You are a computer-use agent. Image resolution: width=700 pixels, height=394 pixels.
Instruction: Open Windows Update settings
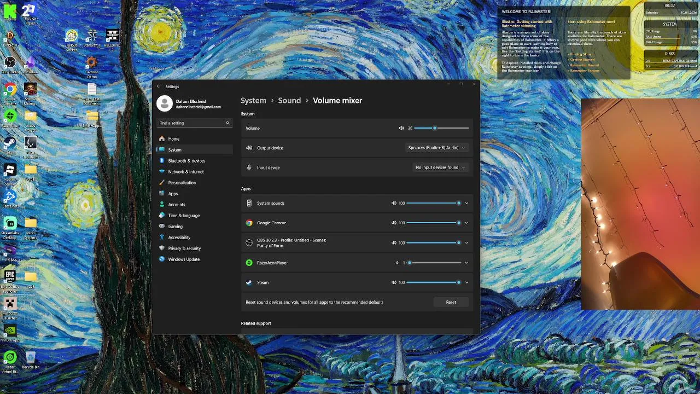tap(195, 259)
